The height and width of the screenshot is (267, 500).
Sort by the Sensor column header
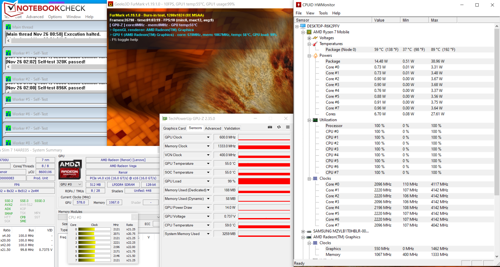click(x=333, y=20)
